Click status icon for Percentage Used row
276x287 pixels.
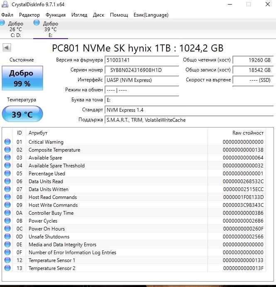click(x=7, y=173)
